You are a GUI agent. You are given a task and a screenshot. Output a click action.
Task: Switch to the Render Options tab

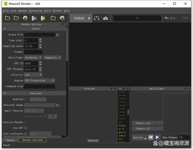[x=32, y=140]
